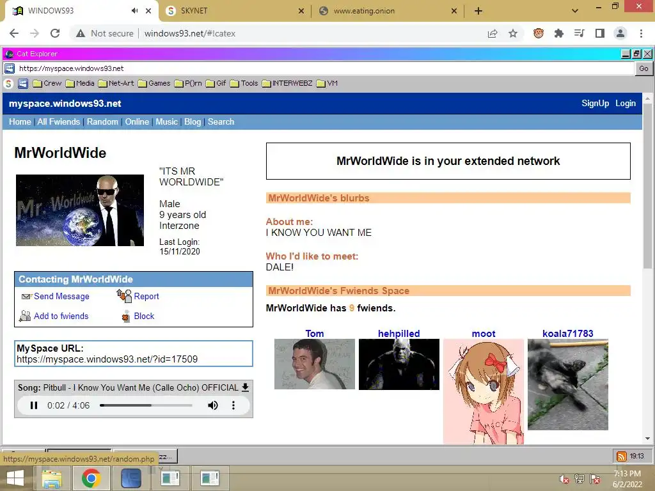Click the RSS feed icon in Windows93 tray
Viewport: 655px width, 491px height.
pos(622,456)
